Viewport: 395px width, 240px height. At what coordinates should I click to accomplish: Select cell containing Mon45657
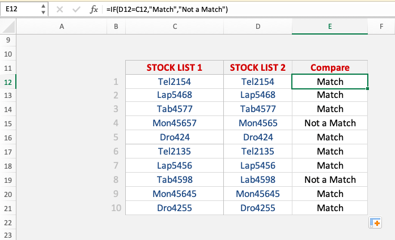175,123
